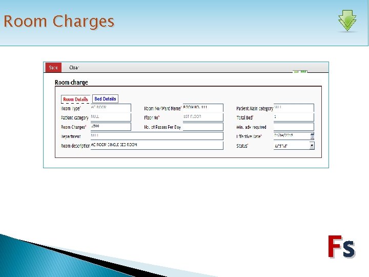Screen dimensions: 369x277
Task: Focus the Room Type input field
Action: tap(111, 108)
